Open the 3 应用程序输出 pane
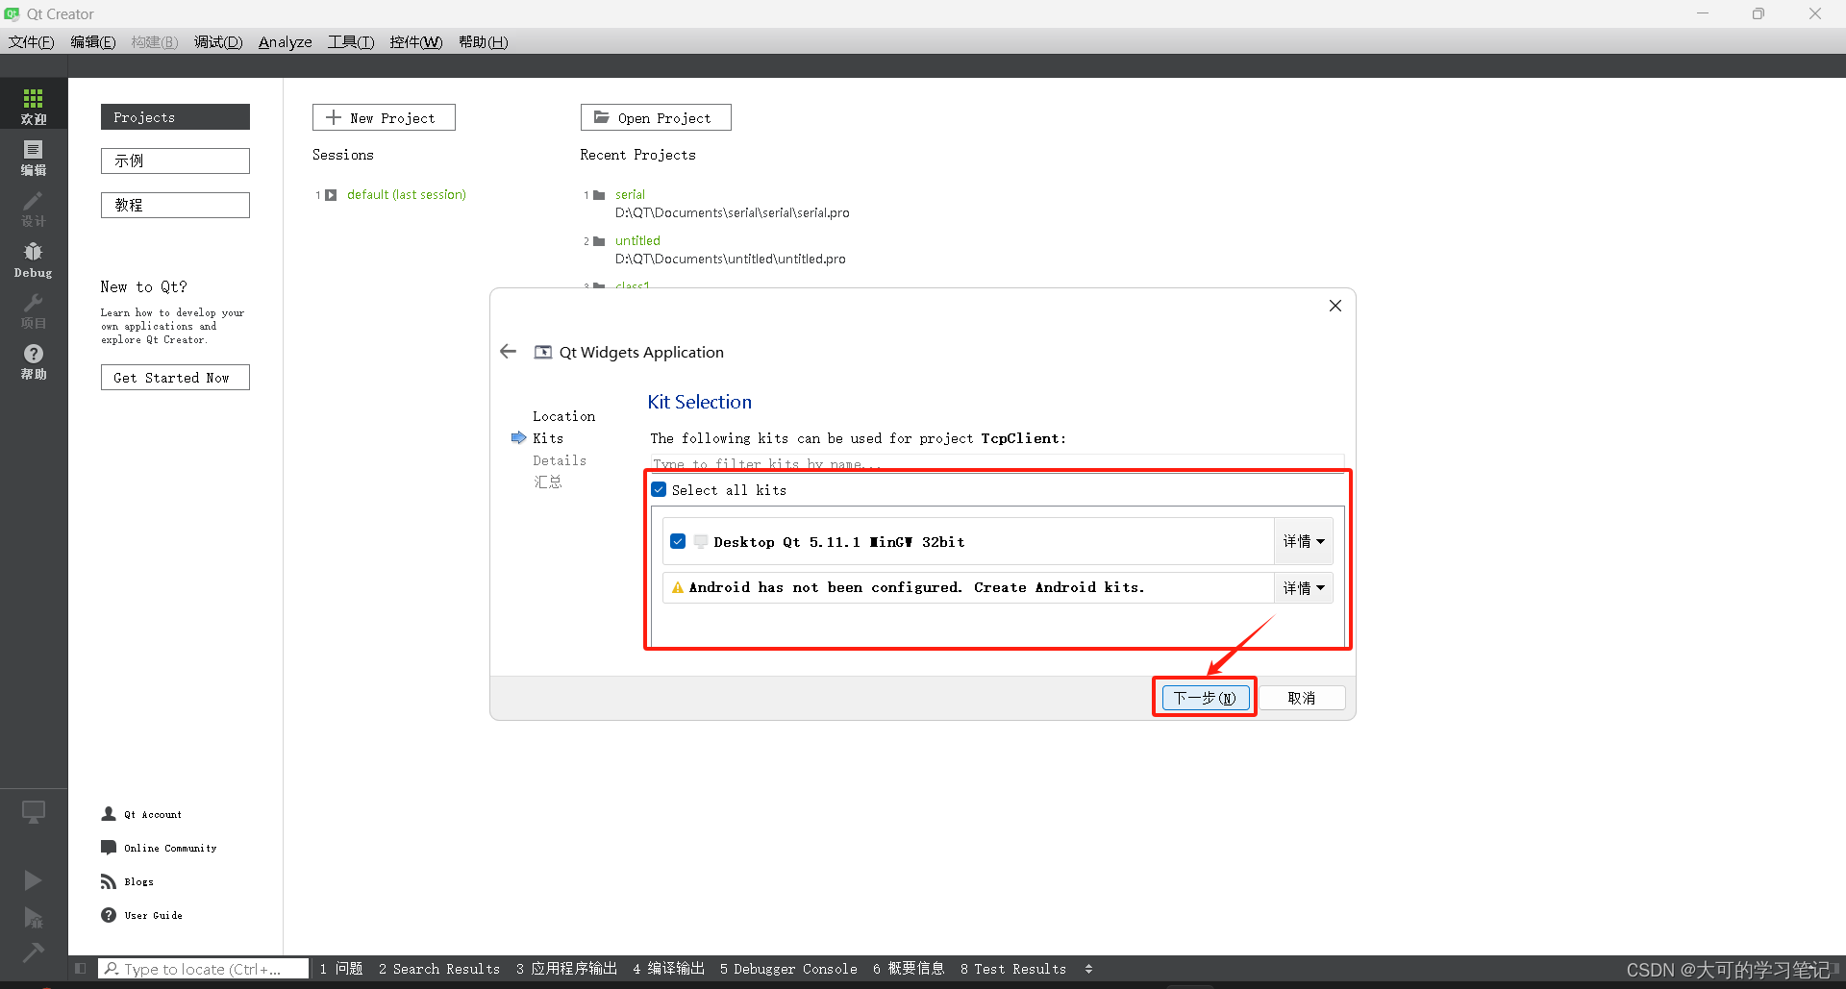The width and height of the screenshot is (1846, 989). click(566, 969)
